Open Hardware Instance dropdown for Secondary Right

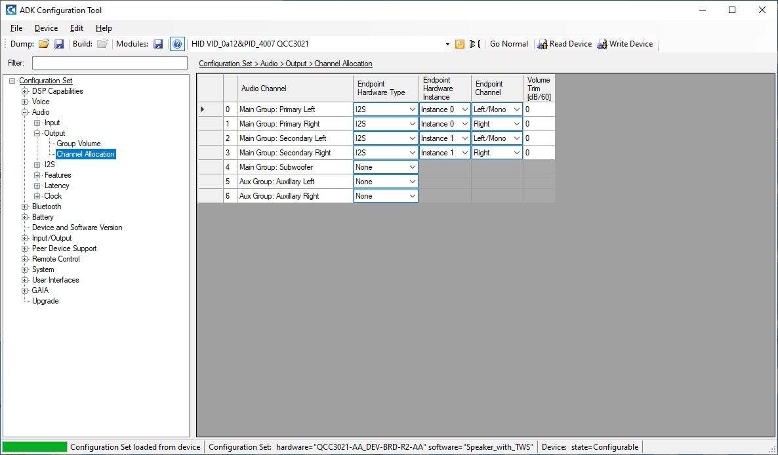click(x=465, y=153)
